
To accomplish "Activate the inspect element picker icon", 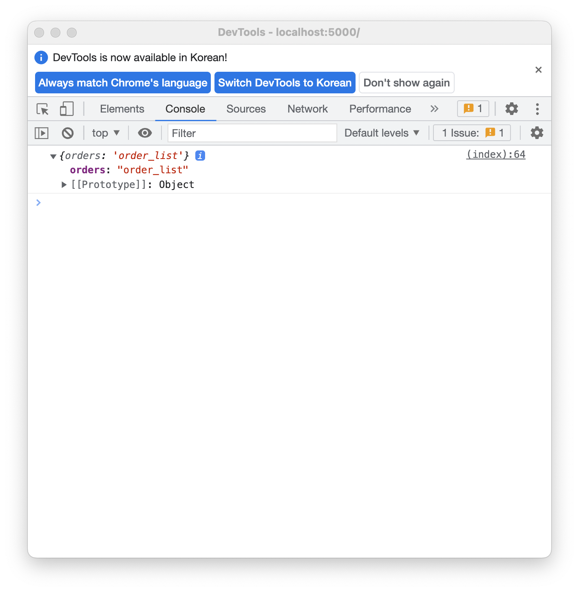I will tap(43, 109).
